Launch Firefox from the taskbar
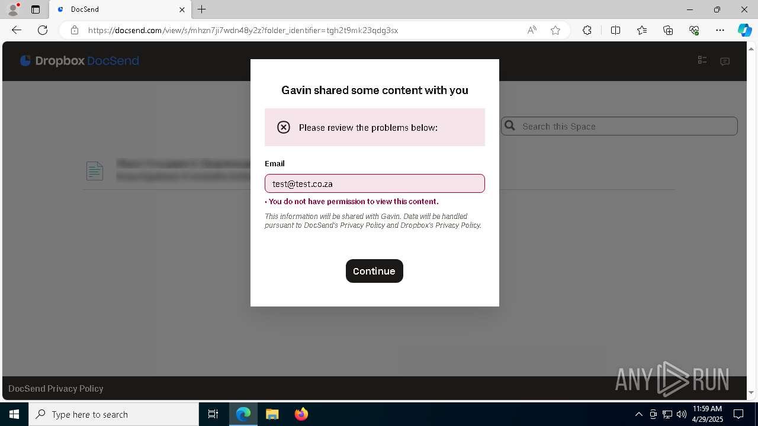The height and width of the screenshot is (426, 758). tap(301, 414)
